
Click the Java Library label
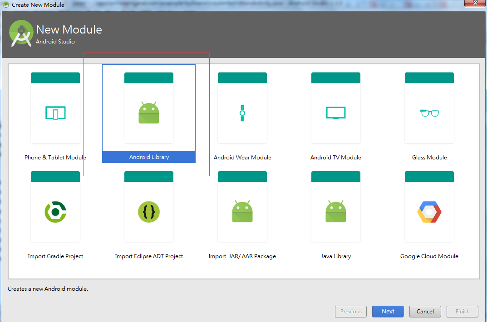(x=336, y=256)
